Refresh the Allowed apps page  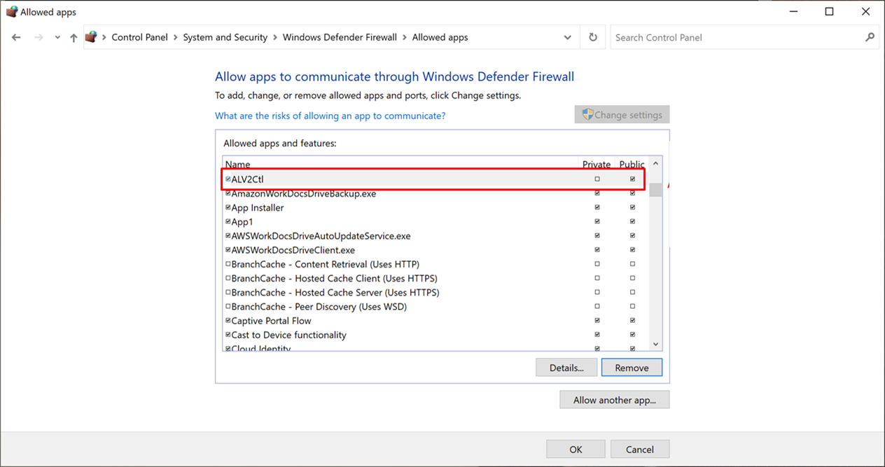pyautogui.click(x=593, y=38)
